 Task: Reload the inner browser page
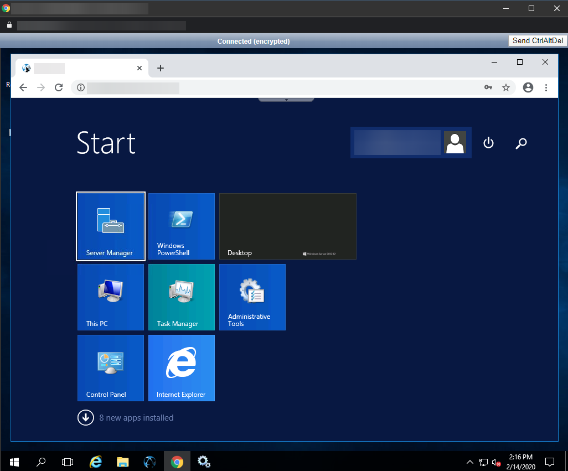59,87
